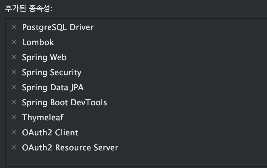
Task: Choose the Spring Data JPA entry
Action: 53,87
